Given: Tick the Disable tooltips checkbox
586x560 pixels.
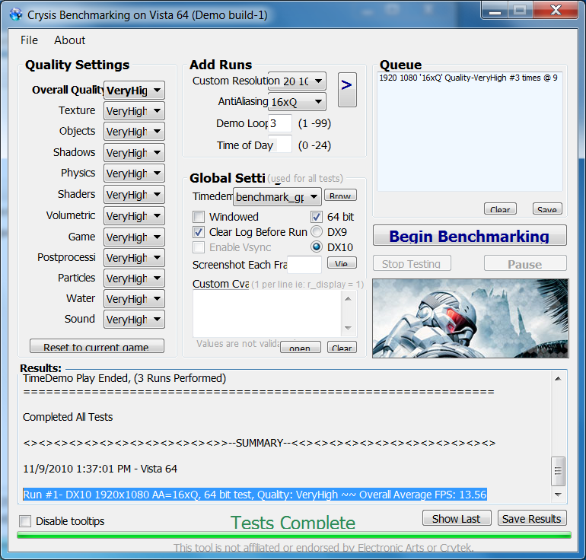Looking at the screenshot, I should [x=25, y=520].
